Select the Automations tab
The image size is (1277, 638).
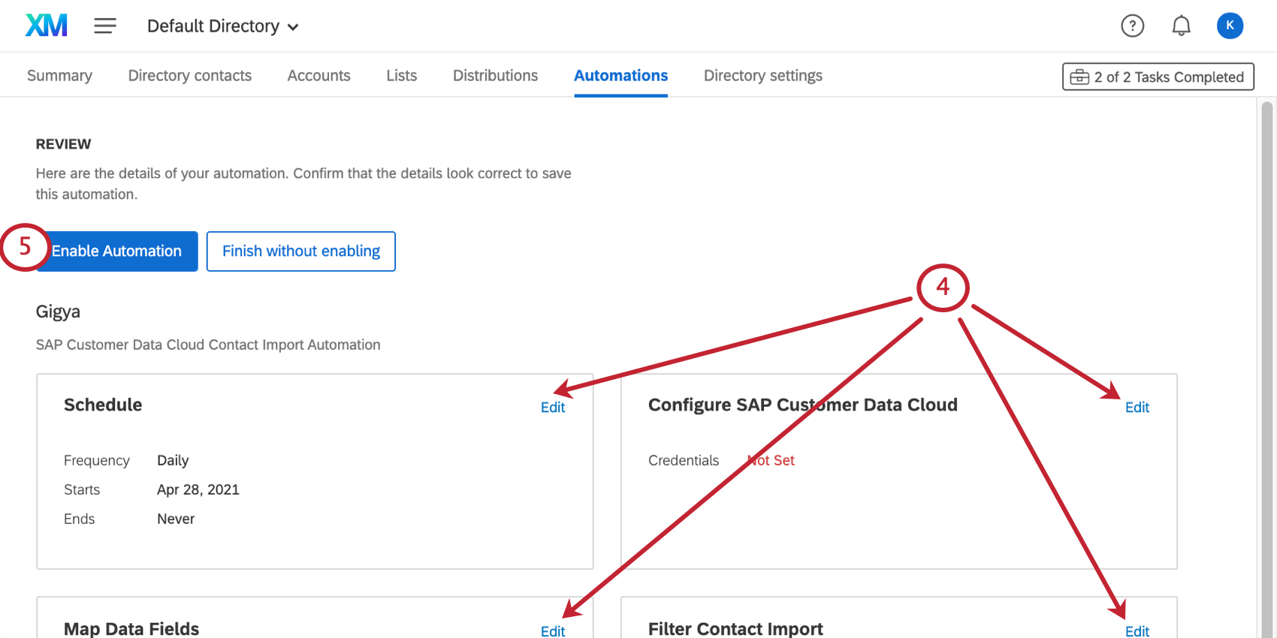(620, 76)
